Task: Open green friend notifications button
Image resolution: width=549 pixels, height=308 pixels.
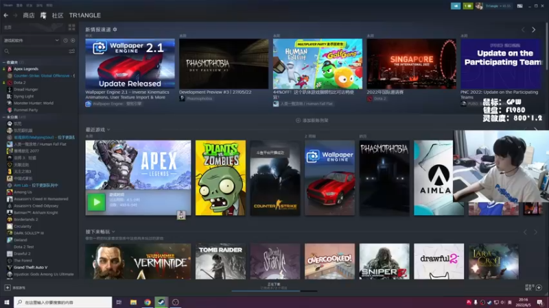Action: [x=468, y=6]
